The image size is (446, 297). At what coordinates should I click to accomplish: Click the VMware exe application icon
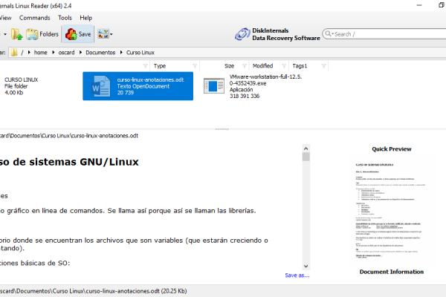click(214, 86)
